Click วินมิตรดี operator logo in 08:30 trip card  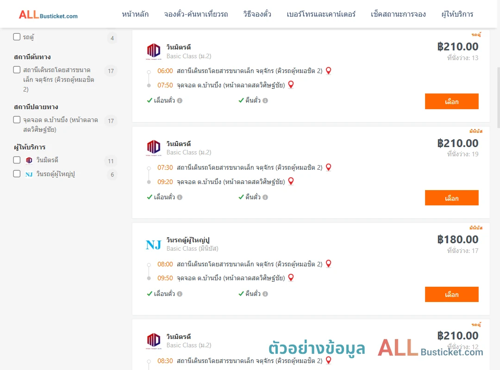point(154,341)
